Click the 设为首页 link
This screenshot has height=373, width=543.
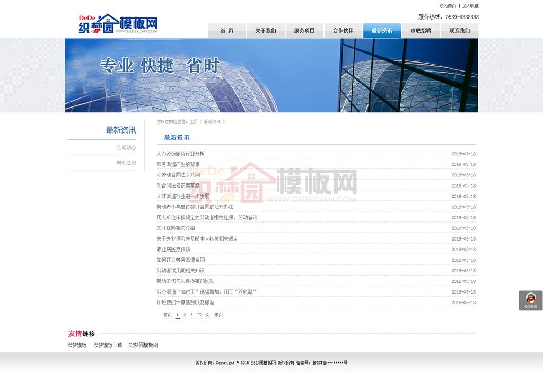tap(448, 6)
